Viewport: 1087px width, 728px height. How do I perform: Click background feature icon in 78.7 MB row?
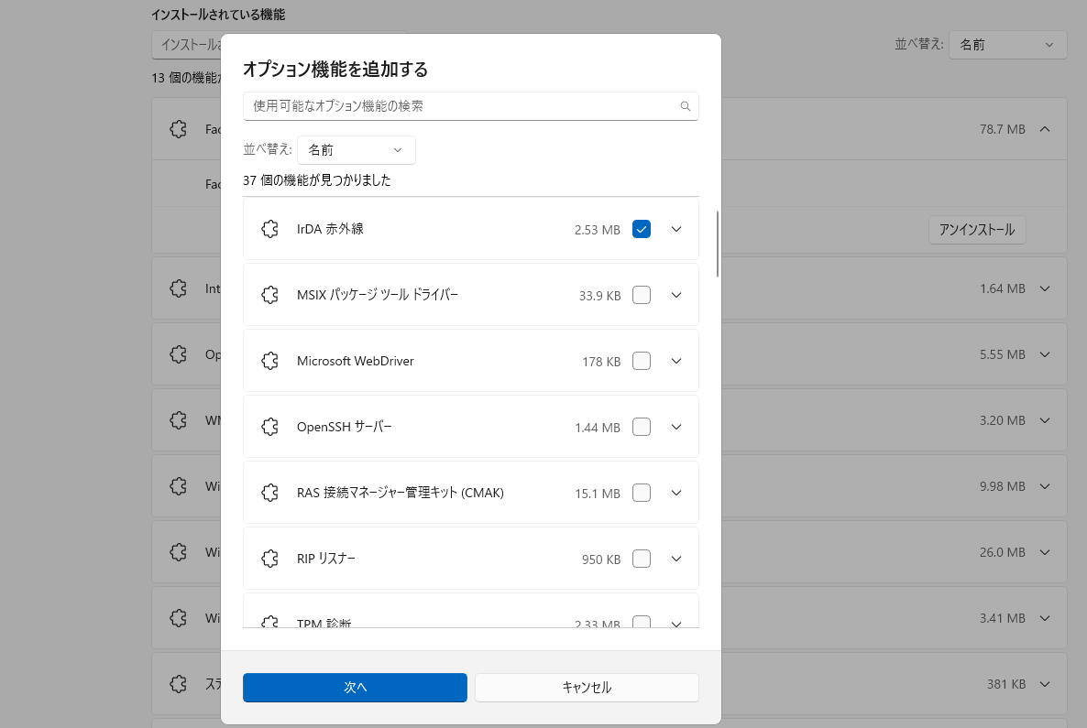click(178, 129)
